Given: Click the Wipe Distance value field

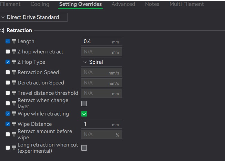Looking at the screenshot, I should click(x=96, y=124).
